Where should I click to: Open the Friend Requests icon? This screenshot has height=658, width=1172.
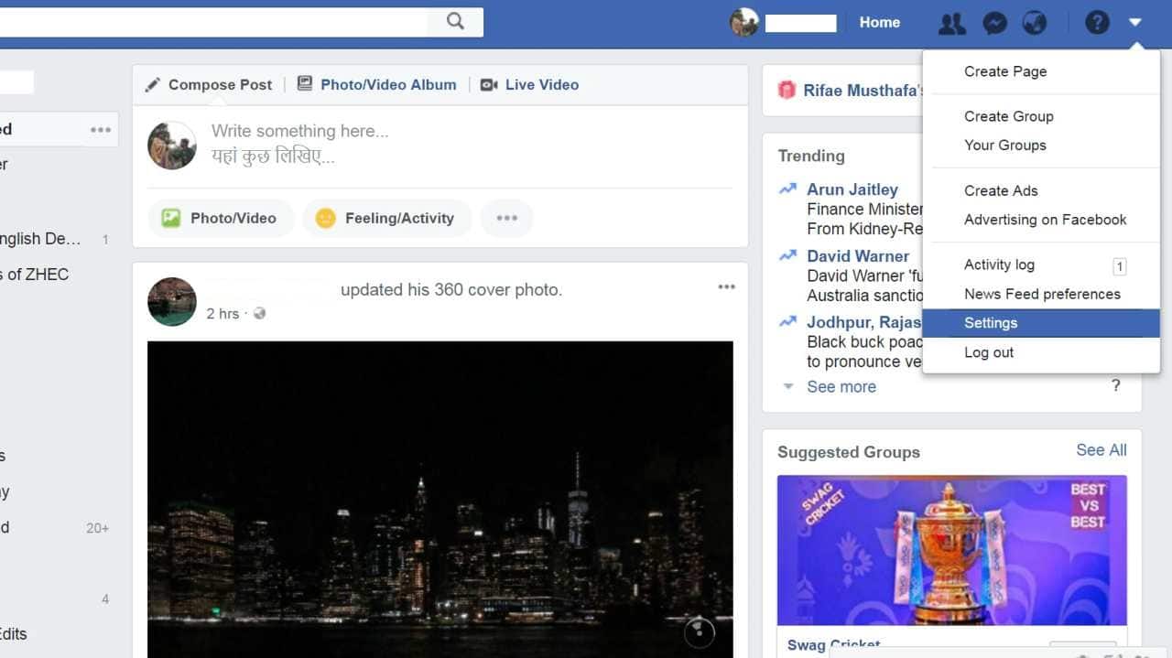click(x=952, y=23)
